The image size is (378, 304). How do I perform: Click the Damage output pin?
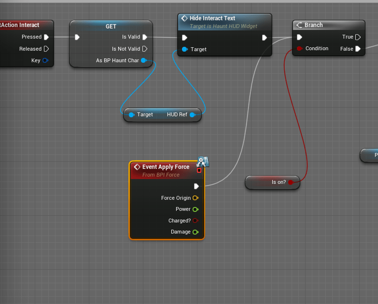[x=195, y=232]
